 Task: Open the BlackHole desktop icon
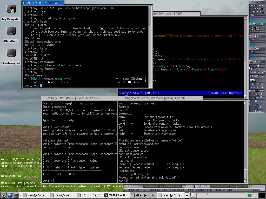11,35
